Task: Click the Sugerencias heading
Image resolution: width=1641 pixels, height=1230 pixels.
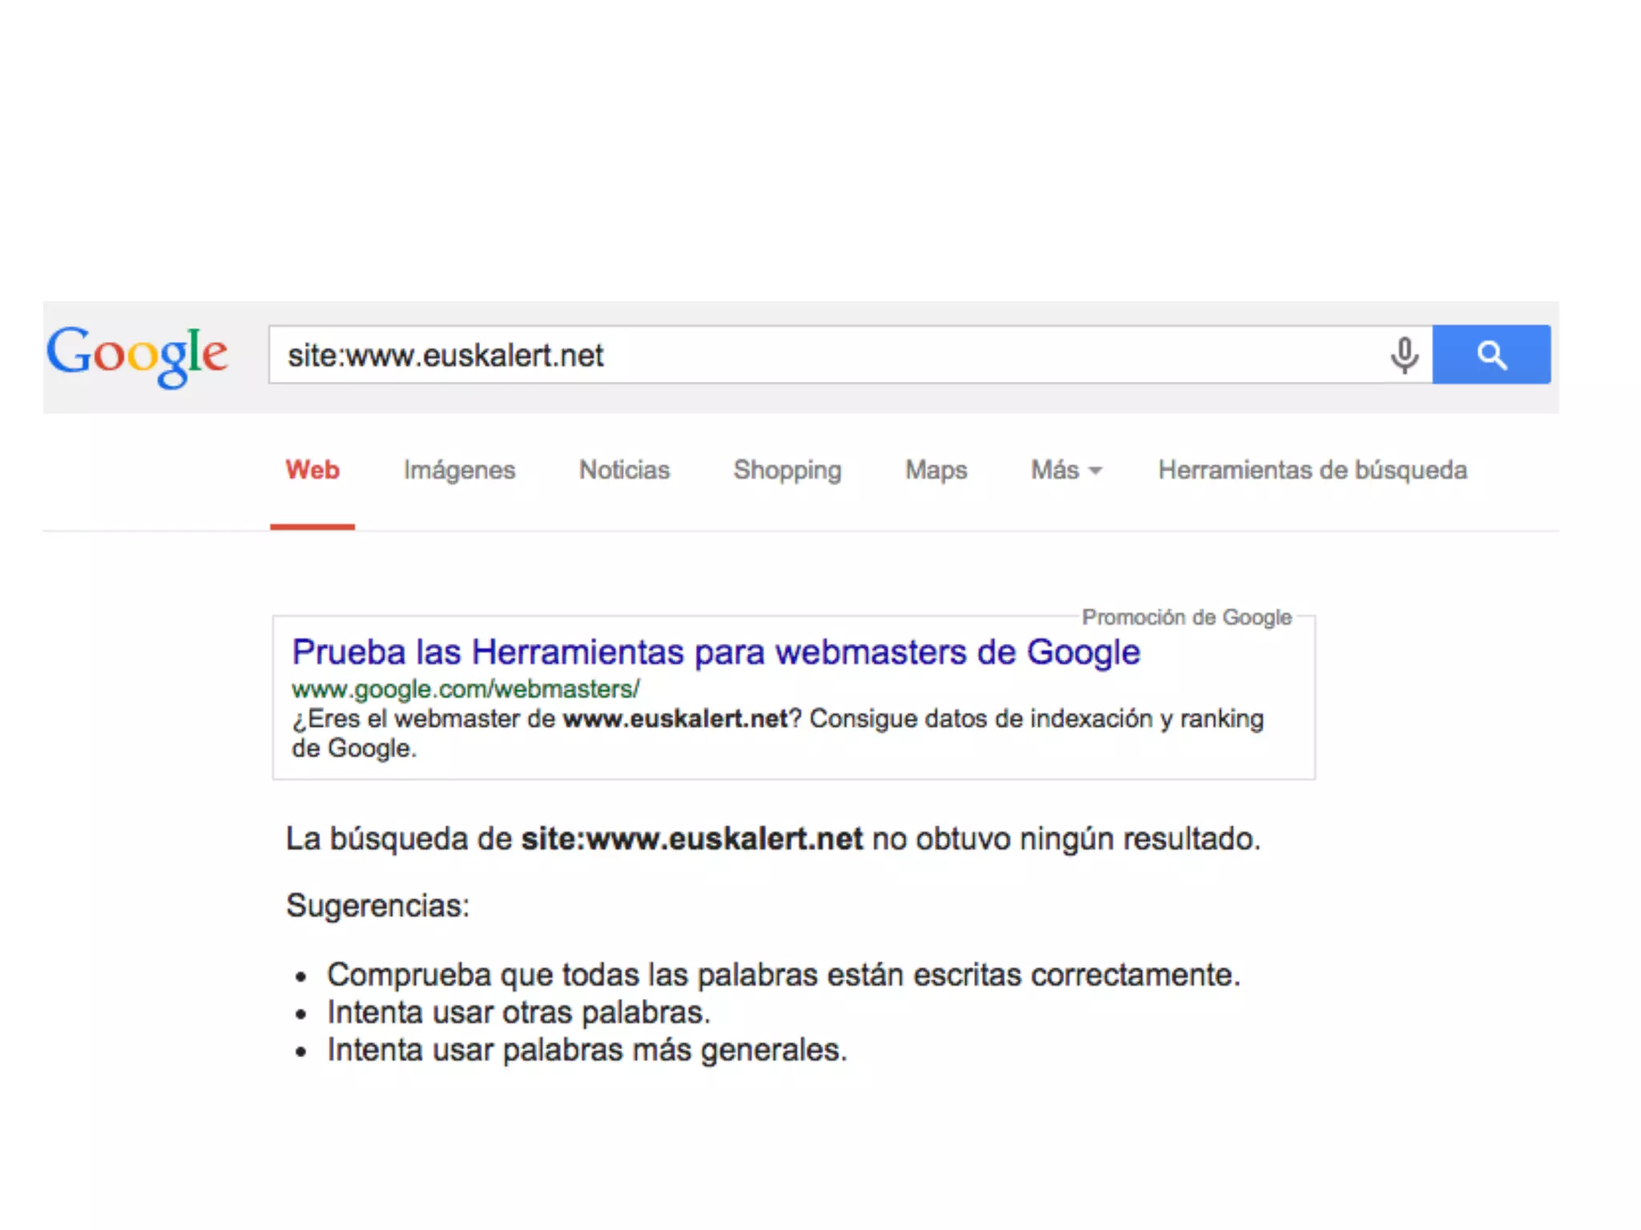Action: click(x=377, y=906)
